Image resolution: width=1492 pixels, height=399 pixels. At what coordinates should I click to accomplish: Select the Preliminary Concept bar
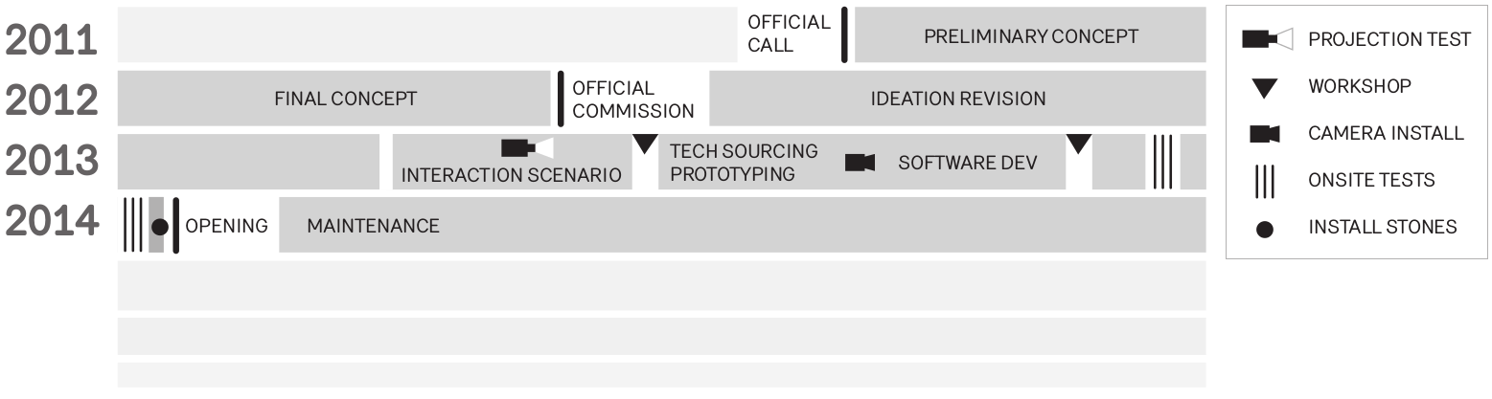coord(1030,36)
